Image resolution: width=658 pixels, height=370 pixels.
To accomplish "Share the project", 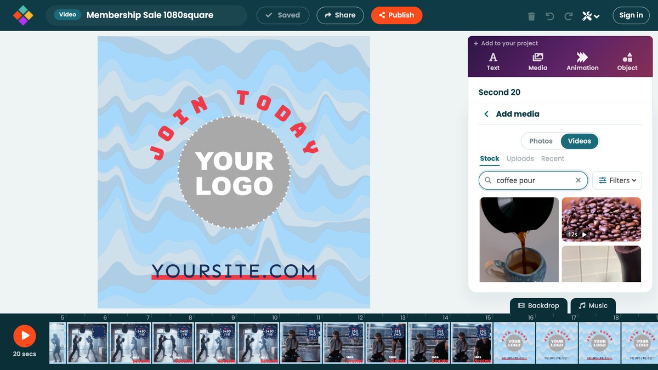I will 340,15.
